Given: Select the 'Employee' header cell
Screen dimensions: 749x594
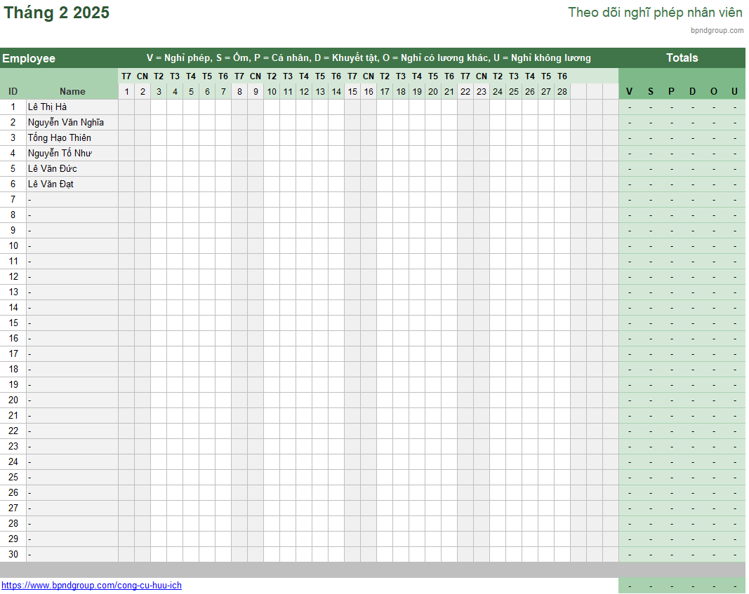Looking at the screenshot, I should 29,59.
